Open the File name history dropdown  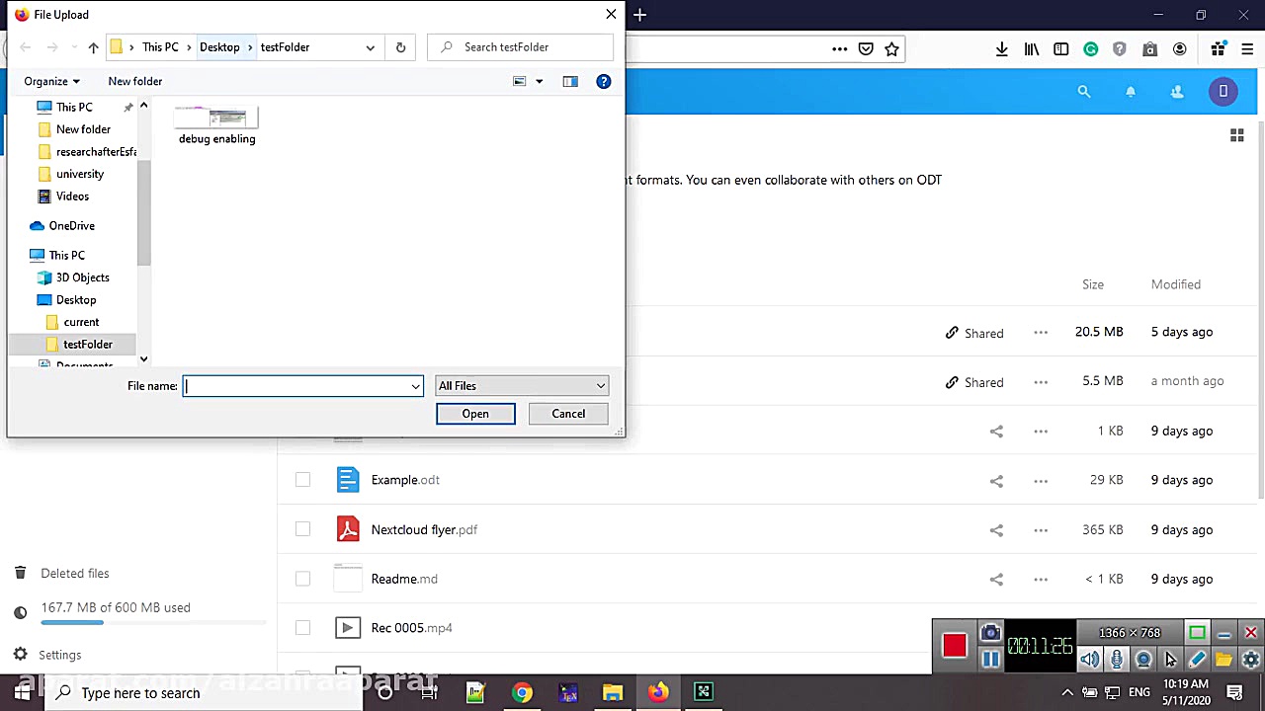coord(415,386)
